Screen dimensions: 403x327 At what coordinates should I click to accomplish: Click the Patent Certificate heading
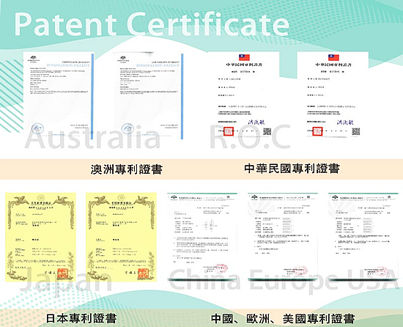click(x=152, y=24)
